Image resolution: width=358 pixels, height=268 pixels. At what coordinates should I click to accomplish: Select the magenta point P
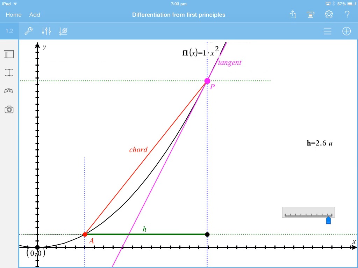(207, 81)
